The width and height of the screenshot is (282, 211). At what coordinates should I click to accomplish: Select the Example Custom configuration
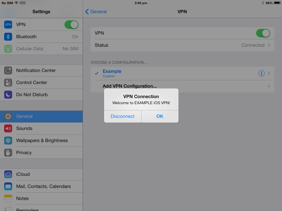pos(182,73)
